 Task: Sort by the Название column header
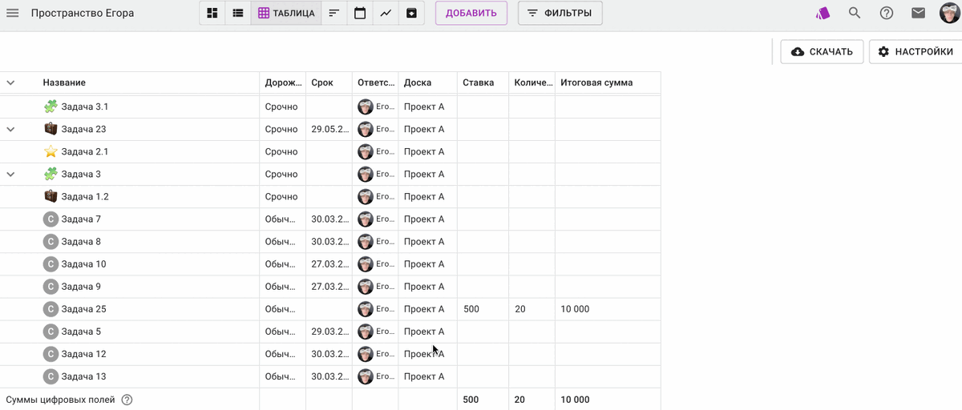click(x=64, y=82)
